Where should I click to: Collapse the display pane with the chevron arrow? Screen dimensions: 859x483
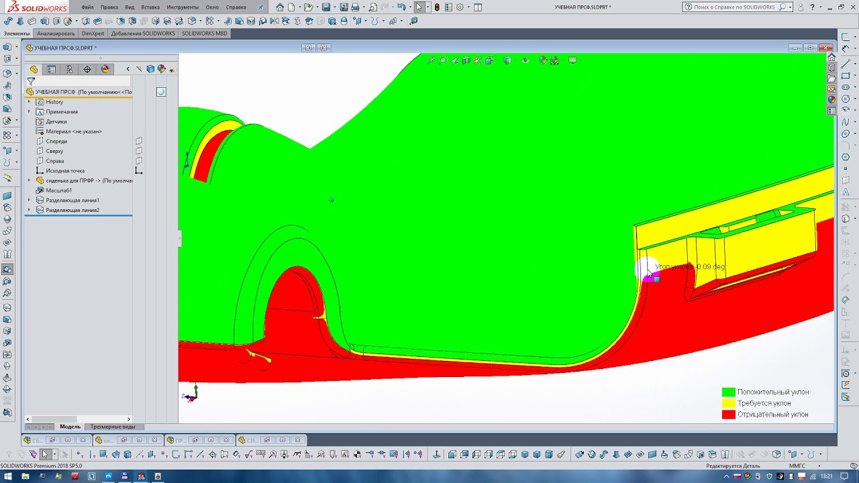click(x=128, y=69)
